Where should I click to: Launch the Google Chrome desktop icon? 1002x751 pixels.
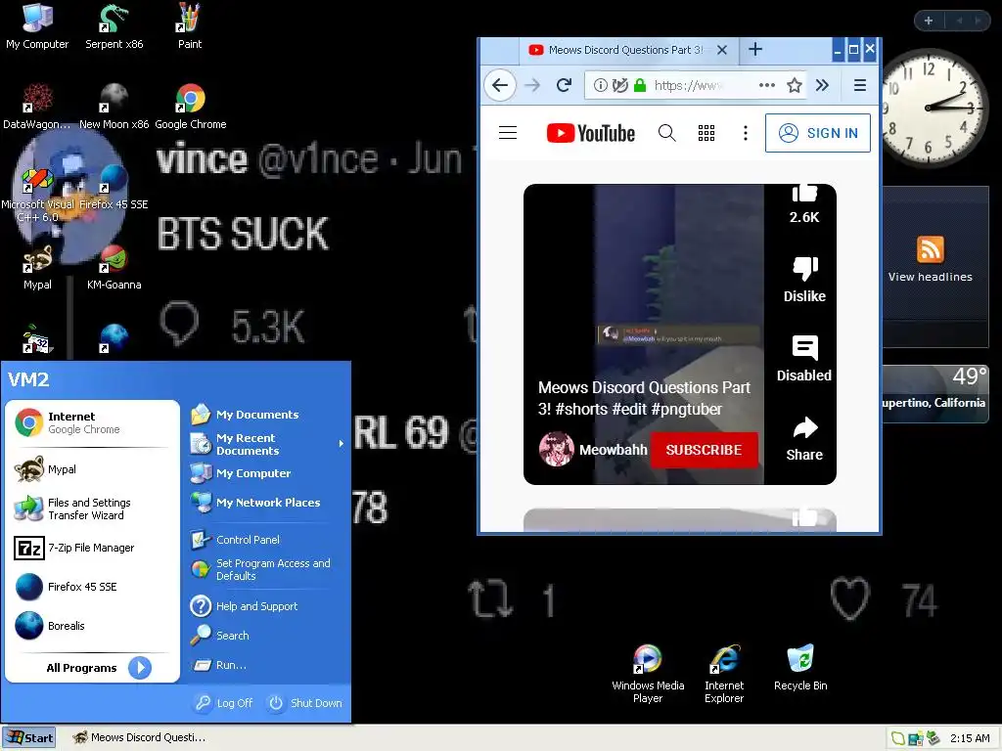pyautogui.click(x=191, y=106)
